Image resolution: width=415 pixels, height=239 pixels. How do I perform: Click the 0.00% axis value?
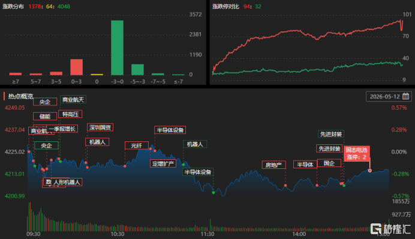pos(399,152)
